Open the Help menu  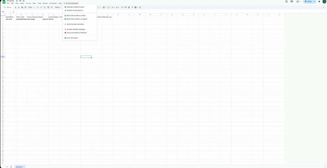60,3
